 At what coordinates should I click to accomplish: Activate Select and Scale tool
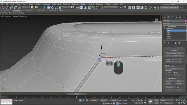tap(56, 8)
